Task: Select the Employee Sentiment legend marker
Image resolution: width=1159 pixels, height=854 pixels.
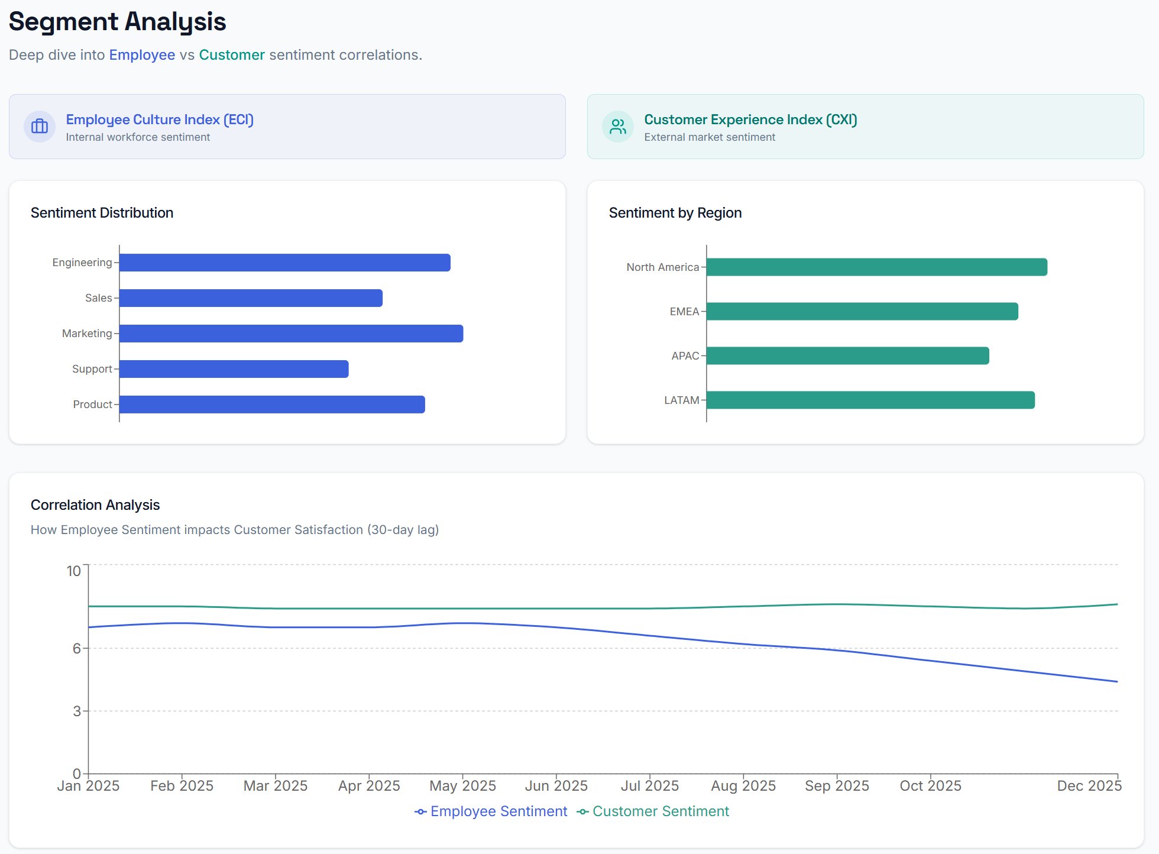Action: coord(420,811)
